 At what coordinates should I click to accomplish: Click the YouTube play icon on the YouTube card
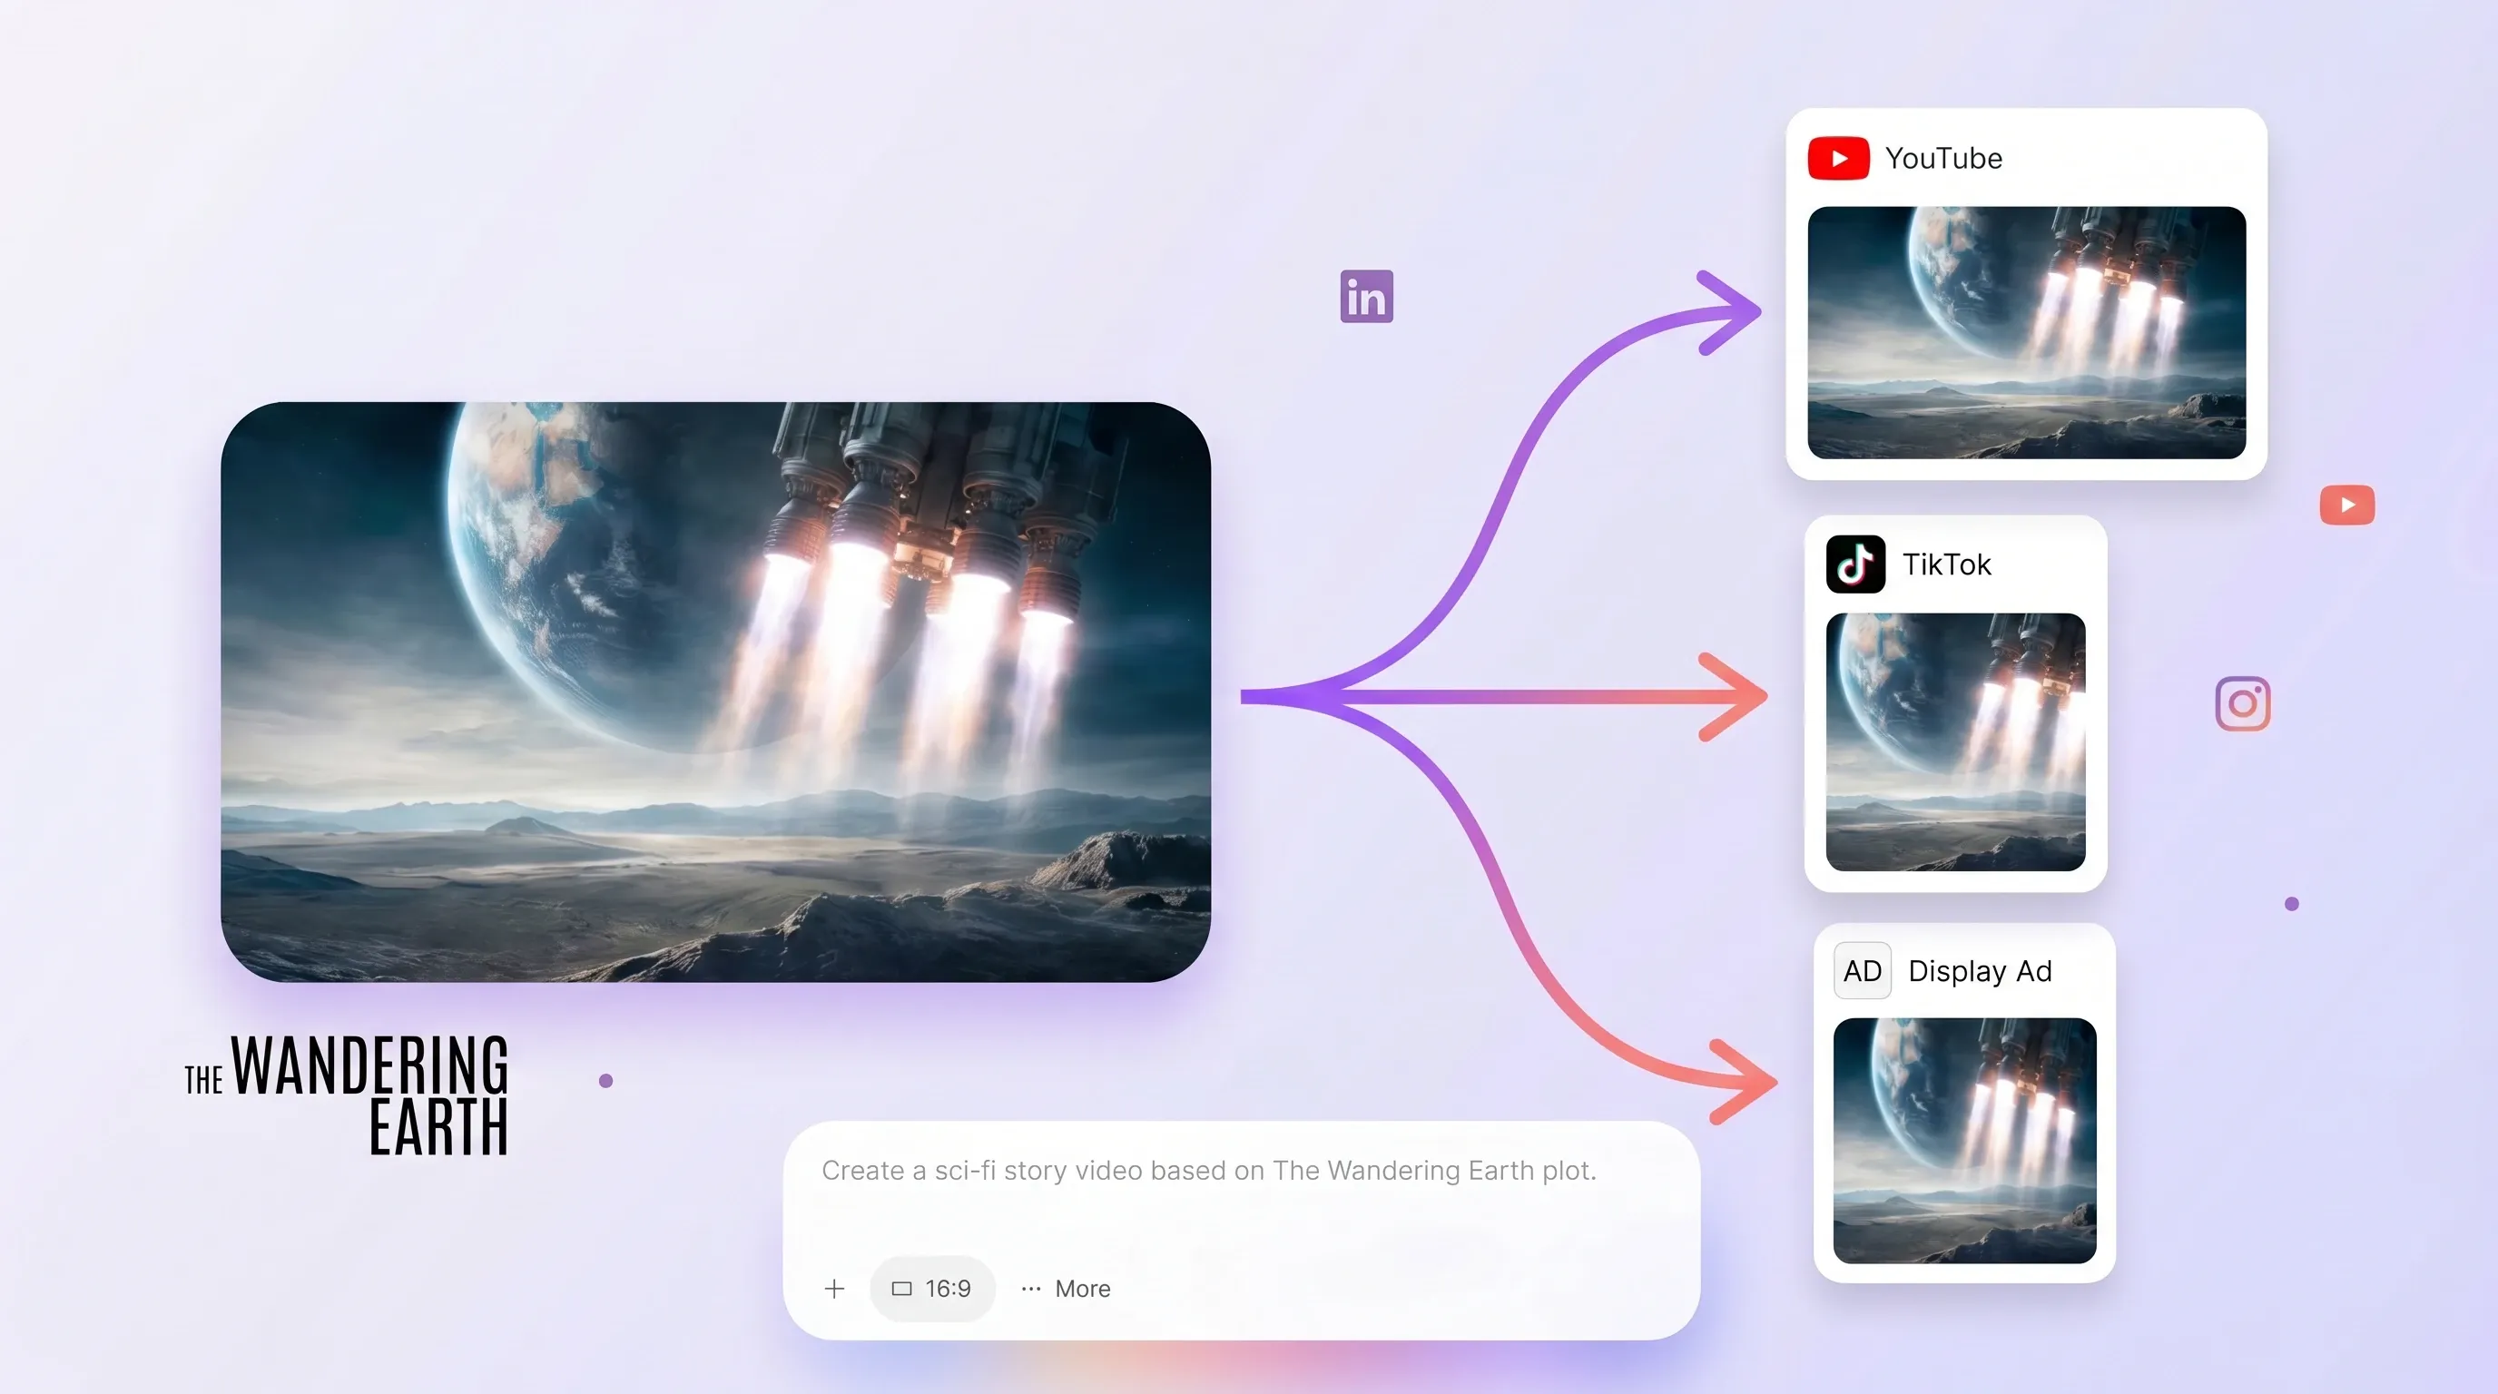click(x=1840, y=157)
